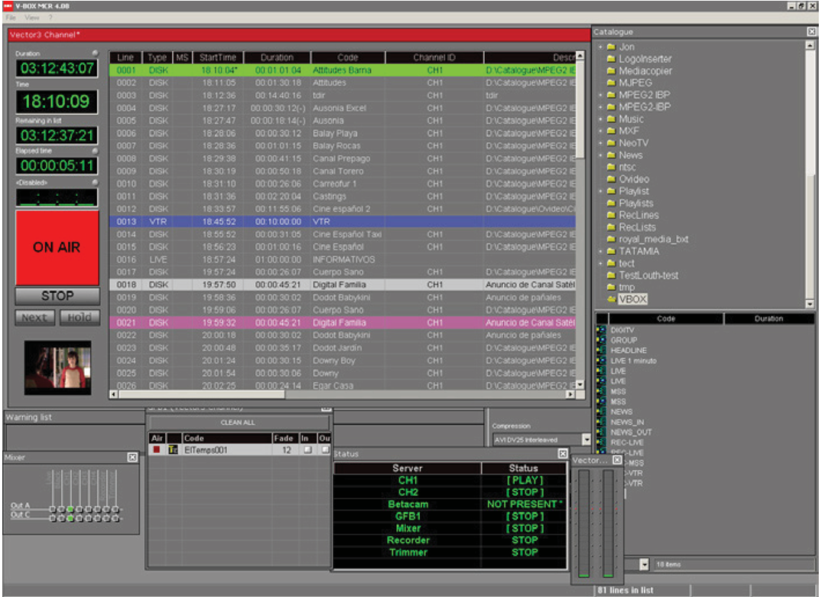Click the tmp folder icon

click(610, 288)
